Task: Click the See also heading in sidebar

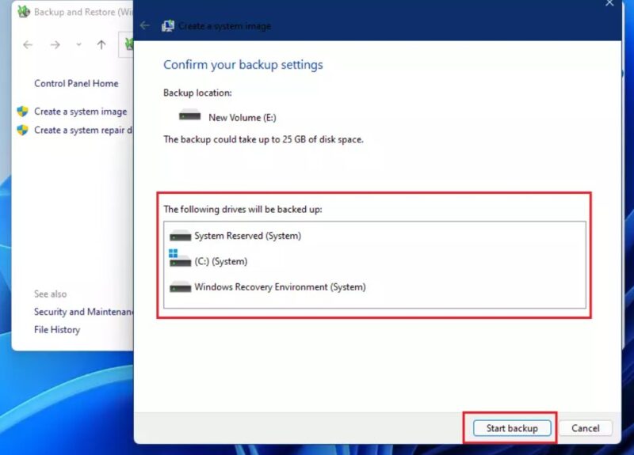Action: pyautogui.click(x=50, y=294)
